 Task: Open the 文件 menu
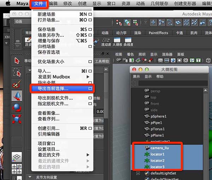click(x=39, y=4)
